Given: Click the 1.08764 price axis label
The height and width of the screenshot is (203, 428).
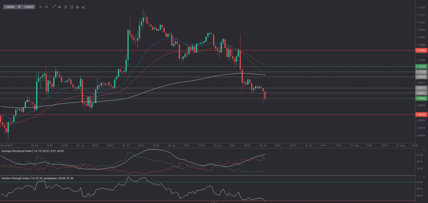Looking at the screenshot, I should pos(420,135).
